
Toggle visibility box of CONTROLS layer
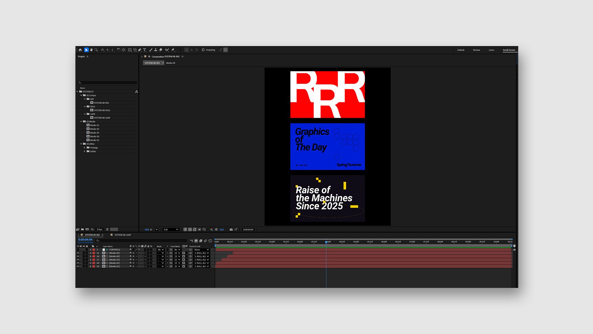tap(78, 250)
